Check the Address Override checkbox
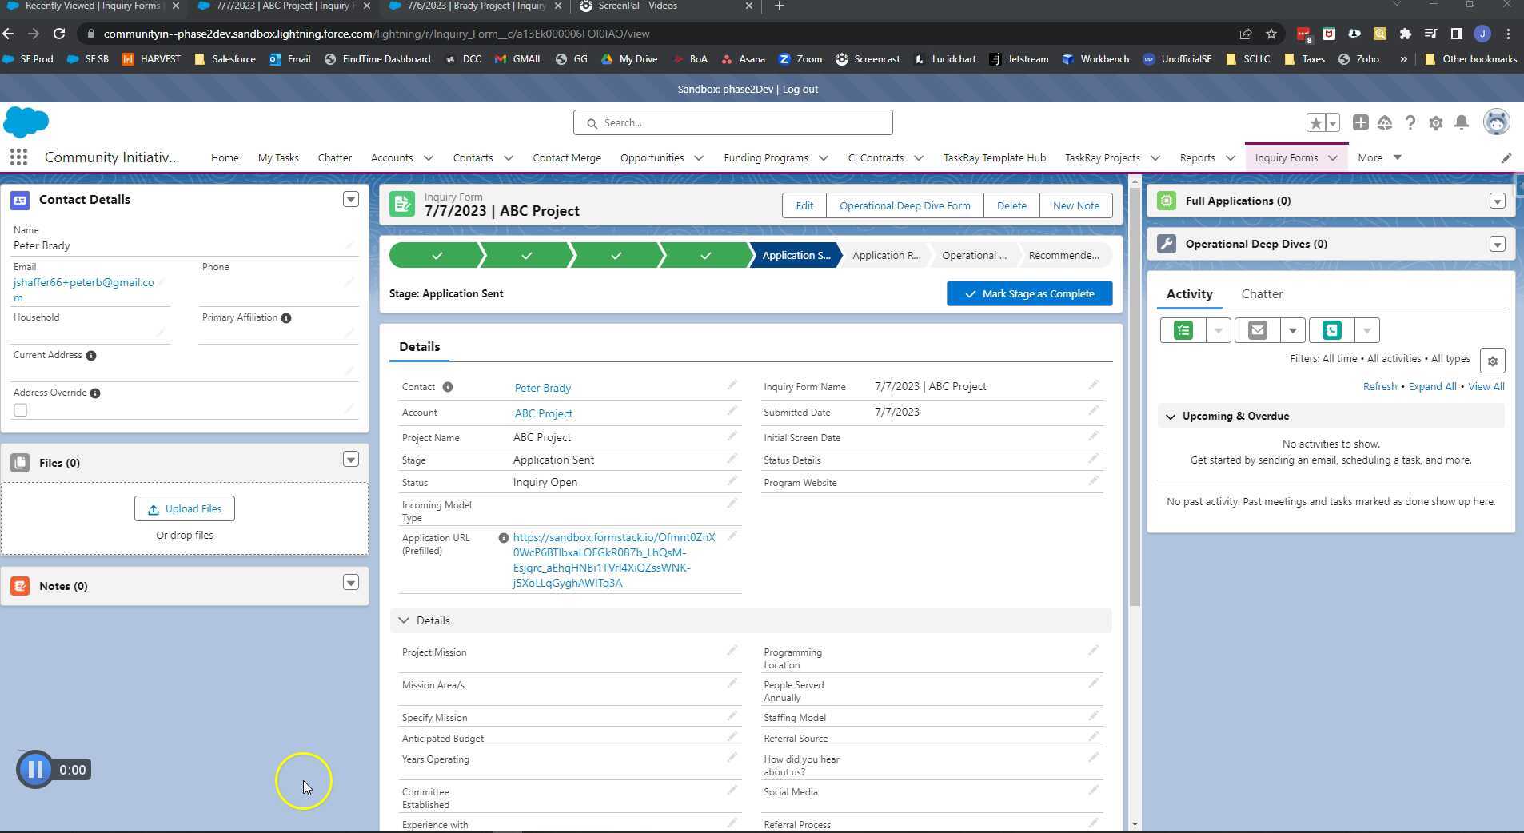 pos(20,409)
